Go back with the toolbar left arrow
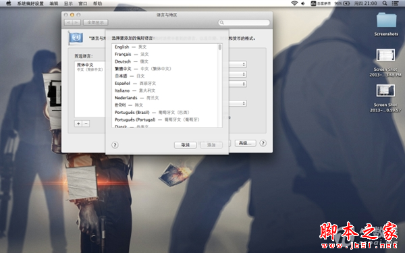Image resolution: width=405 pixels, height=253 pixels. click(68, 22)
